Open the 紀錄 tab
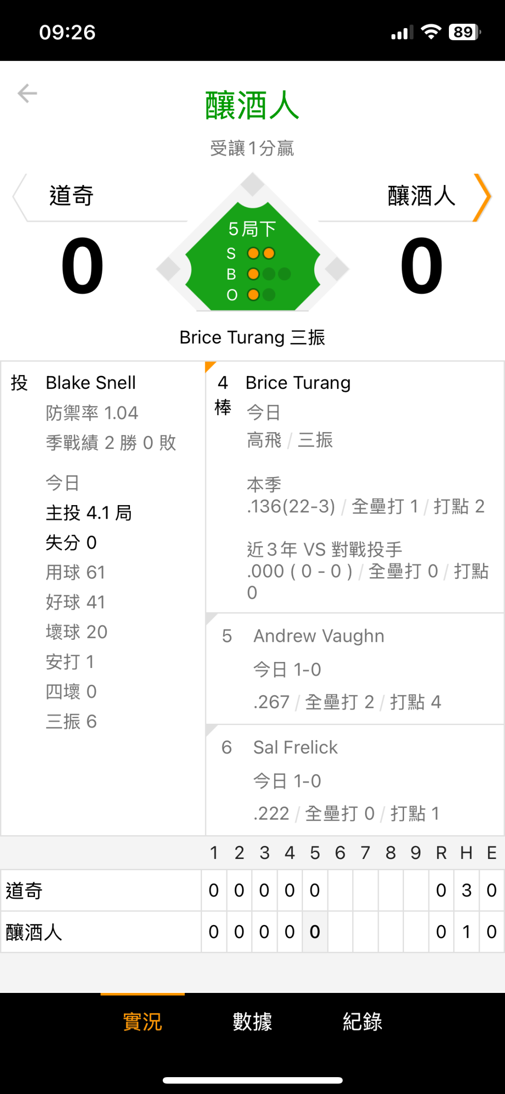The image size is (505, 1094). [362, 1021]
